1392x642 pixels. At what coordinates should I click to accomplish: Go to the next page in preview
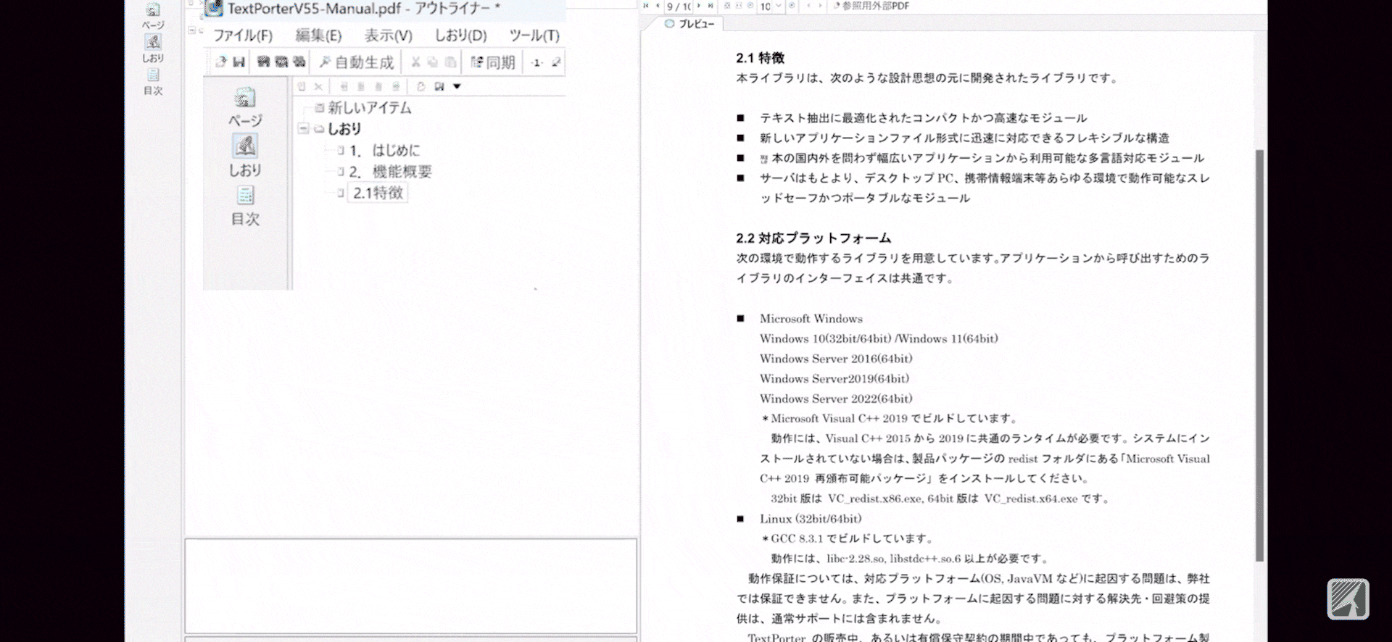(x=699, y=6)
